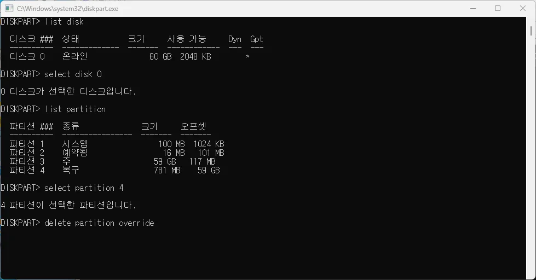Screen dimensions: 536x280
Task: Click the '복구' partition type
Action: click(x=71, y=170)
